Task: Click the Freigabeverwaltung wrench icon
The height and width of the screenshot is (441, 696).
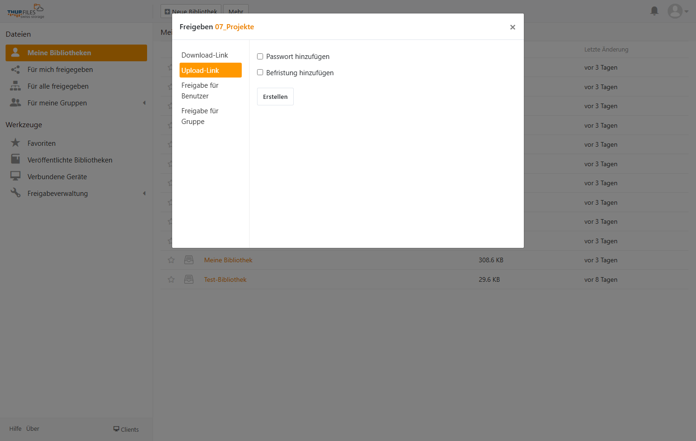Action: [x=15, y=193]
